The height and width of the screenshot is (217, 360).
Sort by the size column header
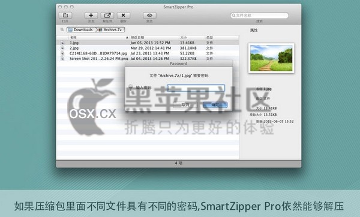[192, 37]
